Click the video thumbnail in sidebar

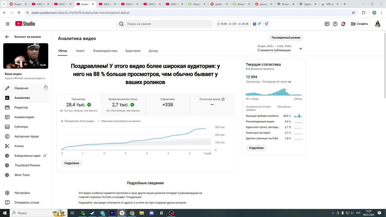pos(26,56)
